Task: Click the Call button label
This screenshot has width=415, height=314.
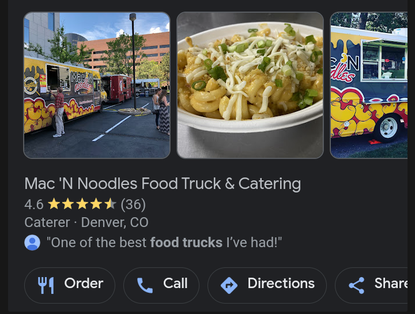Action: tap(175, 283)
